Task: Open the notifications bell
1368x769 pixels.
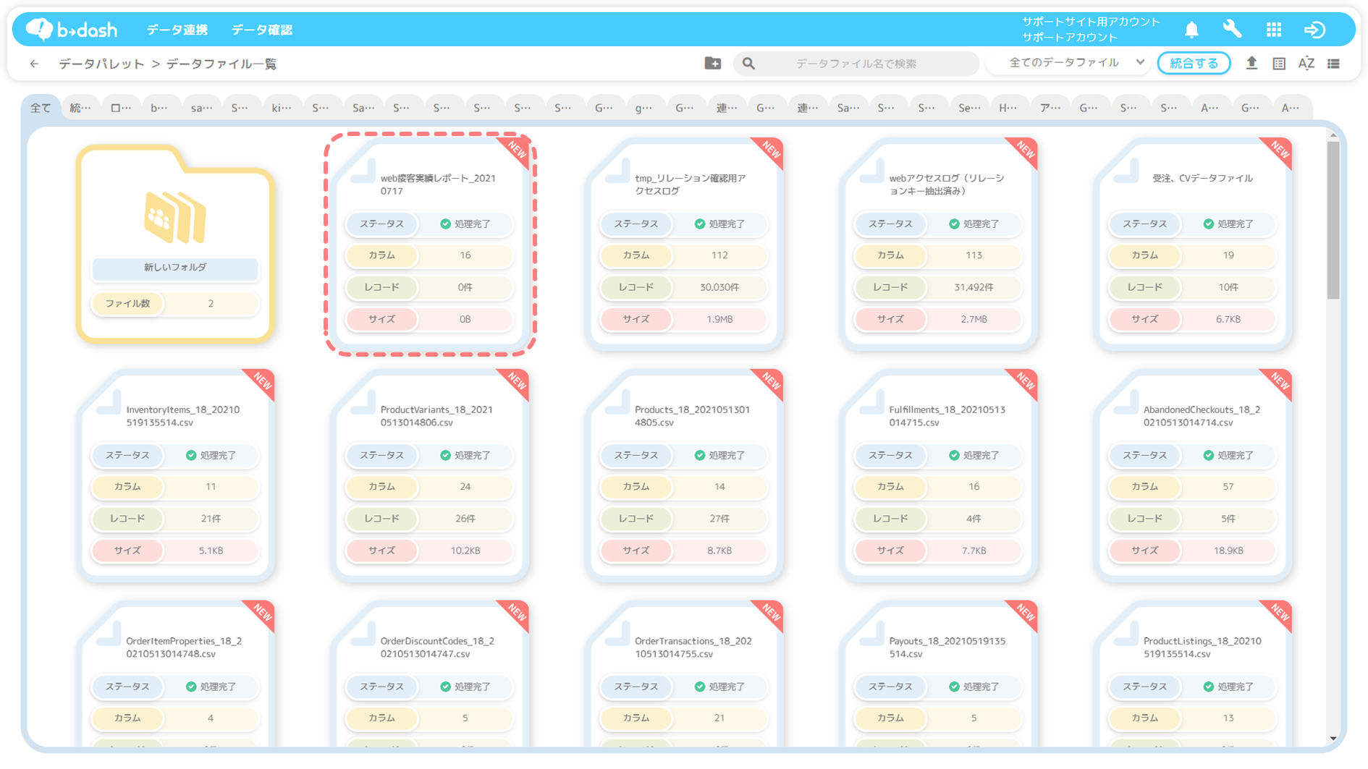Action: [x=1191, y=30]
